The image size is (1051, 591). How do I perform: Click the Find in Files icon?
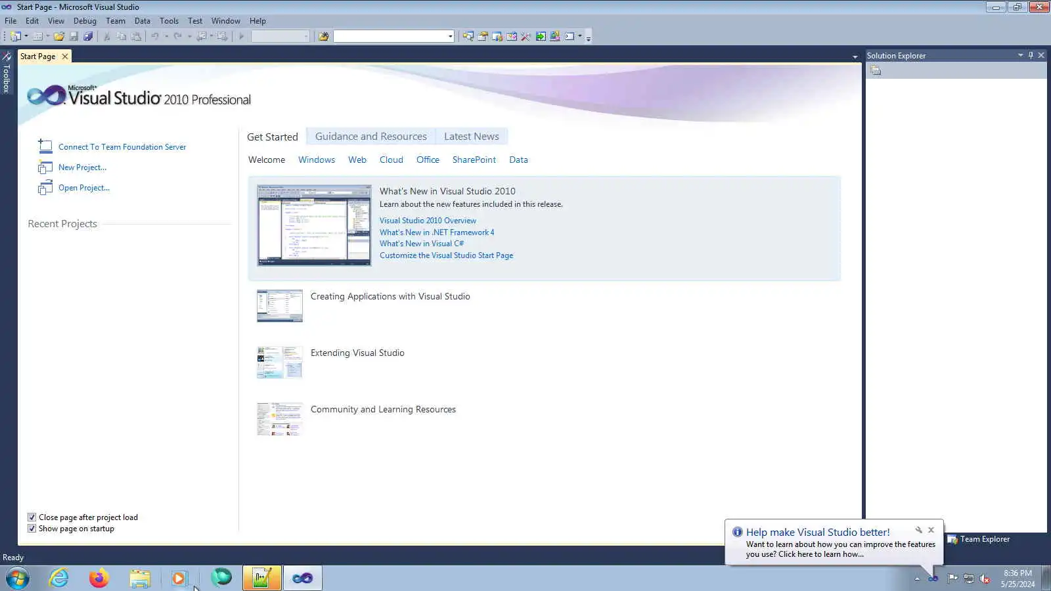[323, 36]
